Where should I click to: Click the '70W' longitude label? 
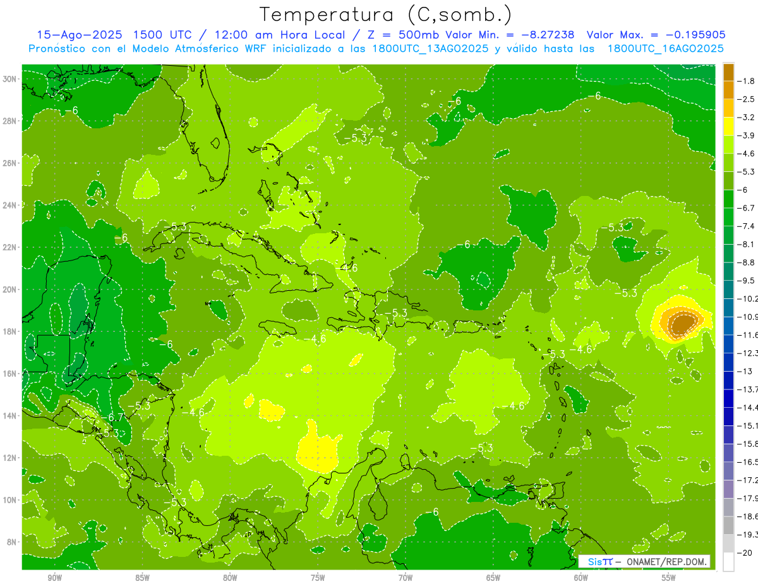(406, 578)
